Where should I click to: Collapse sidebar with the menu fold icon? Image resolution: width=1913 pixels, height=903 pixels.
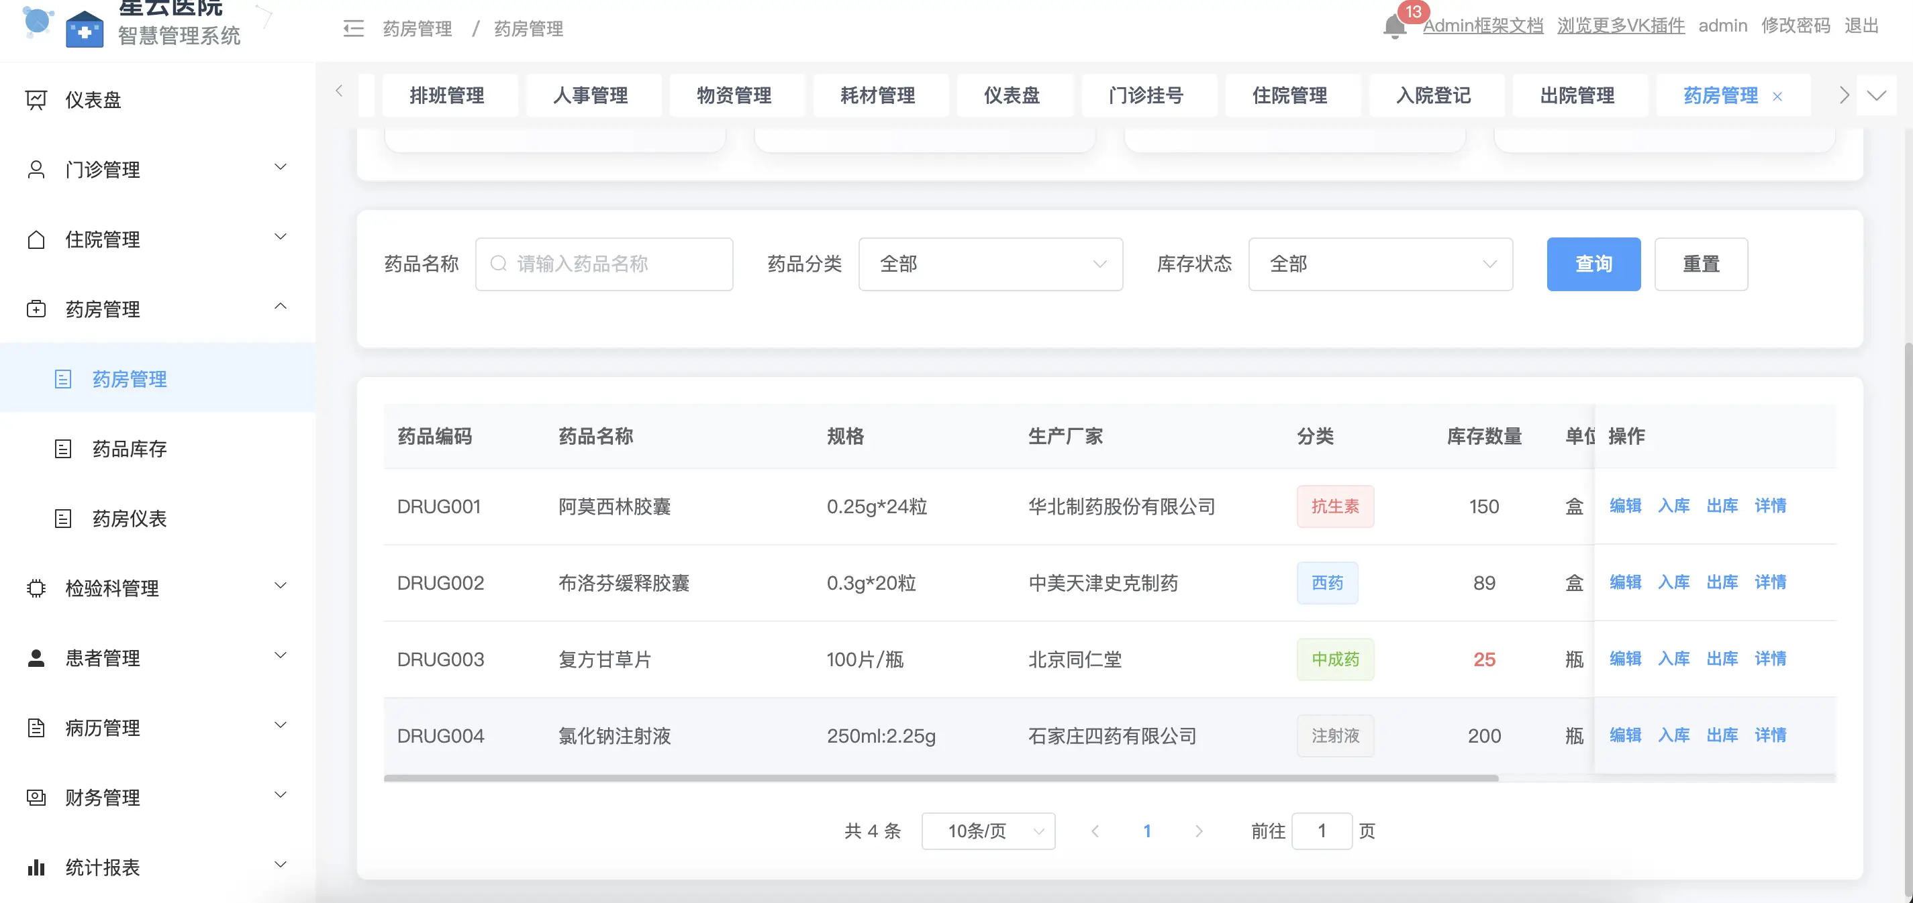(354, 29)
